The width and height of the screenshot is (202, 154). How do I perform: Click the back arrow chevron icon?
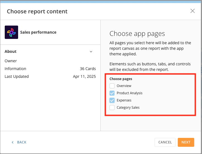(x=13, y=142)
